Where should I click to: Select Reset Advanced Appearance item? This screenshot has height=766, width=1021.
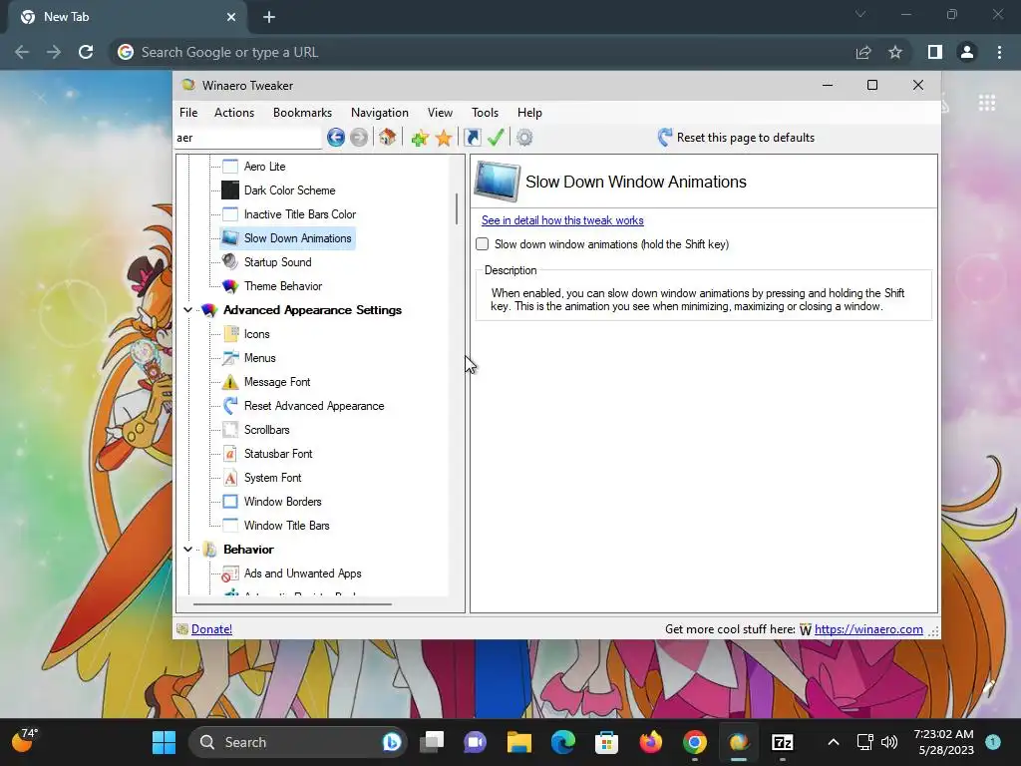tap(314, 406)
